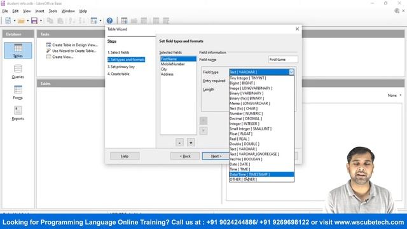Click the Next button in wizard
The height and width of the screenshot is (229, 407).
tap(216, 156)
